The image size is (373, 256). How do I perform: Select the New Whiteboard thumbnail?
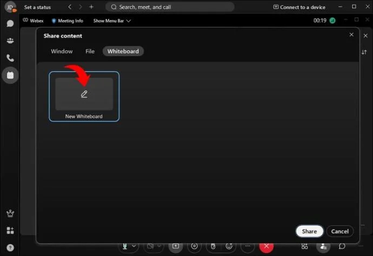[x=84, y=97]
